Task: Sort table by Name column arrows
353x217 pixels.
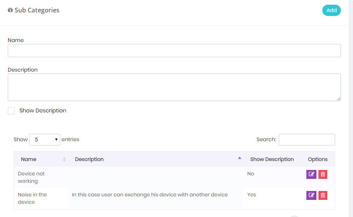Action: [x=64, y=159]
